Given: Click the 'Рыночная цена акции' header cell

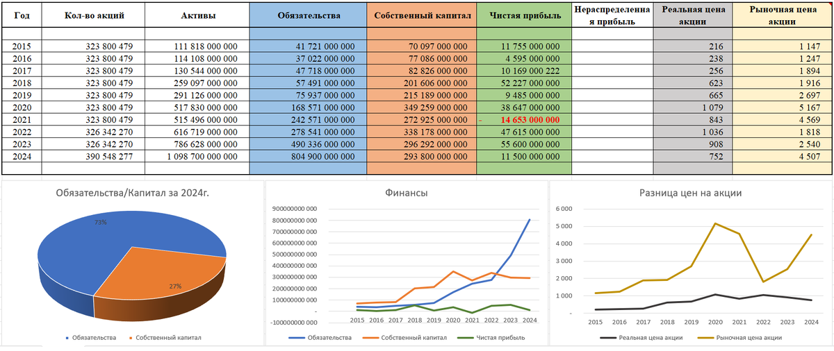Looking at the screenshot, I should click(x=783, y=15).
